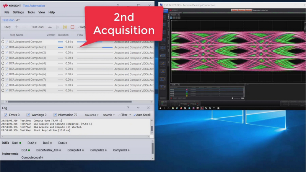Open the View menu
This screenshot has height=172, width=306.
(42, 12)
